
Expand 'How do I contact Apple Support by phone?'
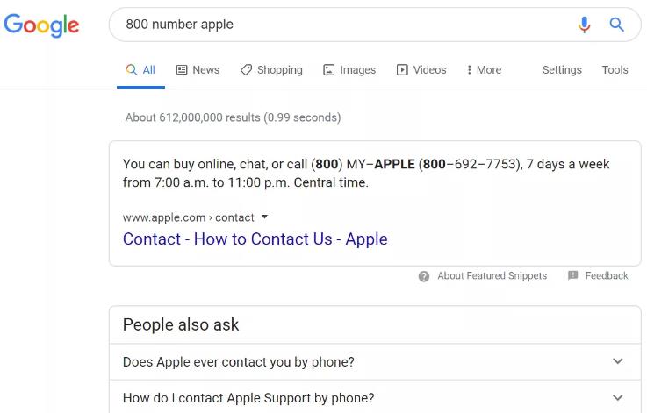pyautogui.click(x=375, y=398)
